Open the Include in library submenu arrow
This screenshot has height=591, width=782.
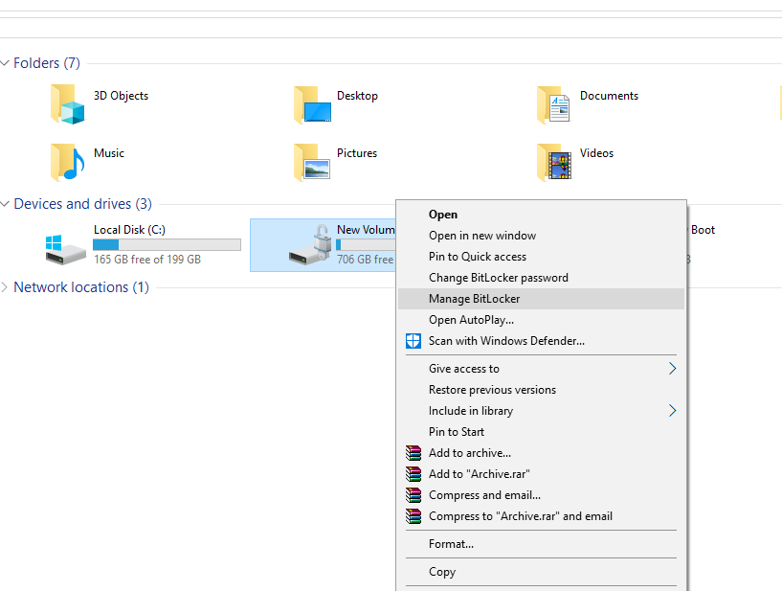coord(672,410)
